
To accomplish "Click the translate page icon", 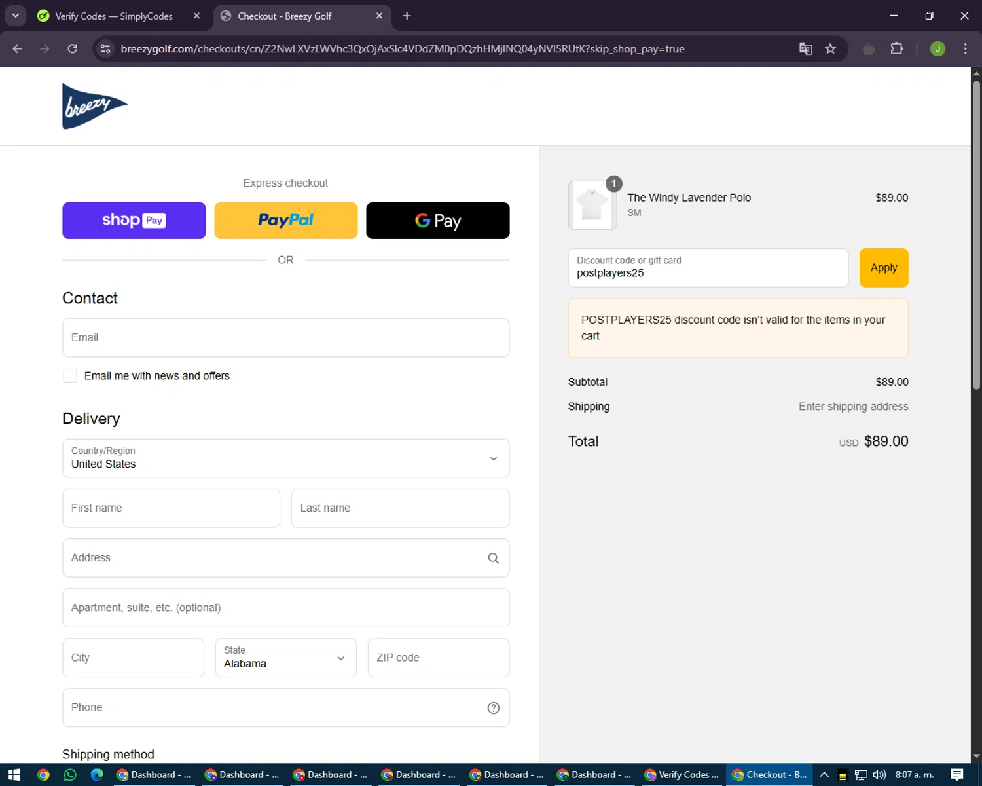I will click(x=806, y=48).
